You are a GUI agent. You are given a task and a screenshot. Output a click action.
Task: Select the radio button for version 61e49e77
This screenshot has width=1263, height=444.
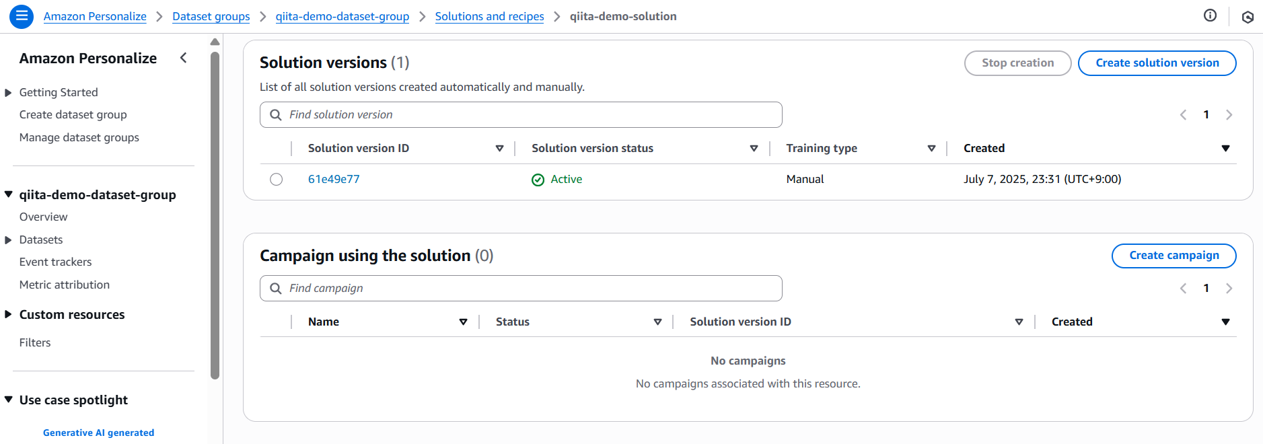coord(276,180)
